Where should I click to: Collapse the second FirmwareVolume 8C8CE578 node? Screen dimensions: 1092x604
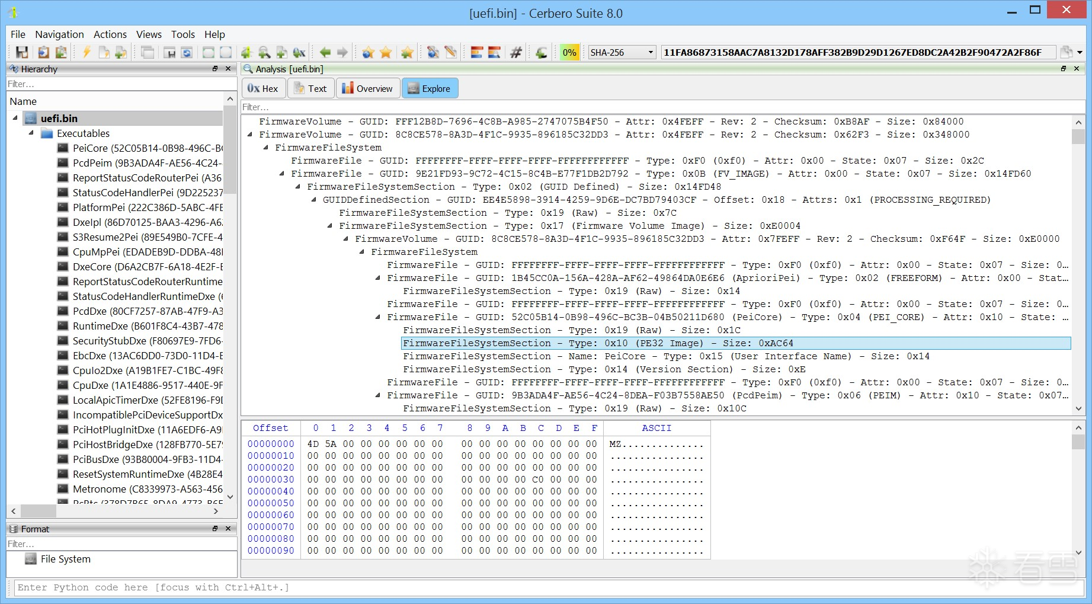click(249, 135)
